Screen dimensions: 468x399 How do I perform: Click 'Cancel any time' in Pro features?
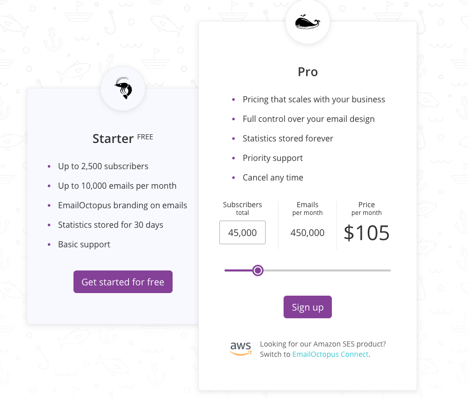click(x=273, y=177)
